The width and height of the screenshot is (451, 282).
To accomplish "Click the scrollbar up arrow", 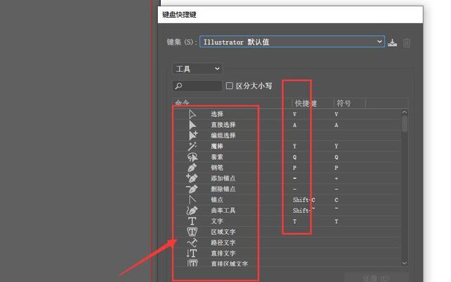I will pyautogui.click(x=404, y=112).
